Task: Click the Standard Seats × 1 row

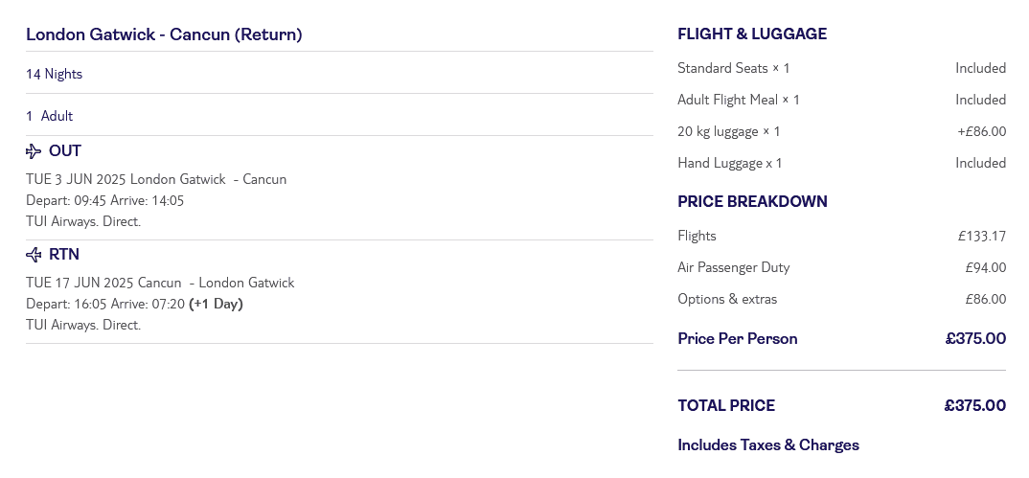Action: (734, 68)
